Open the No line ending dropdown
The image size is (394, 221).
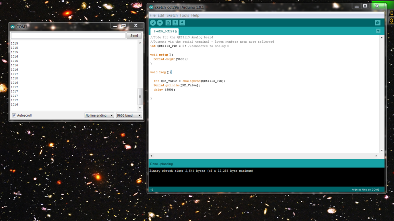99,116
